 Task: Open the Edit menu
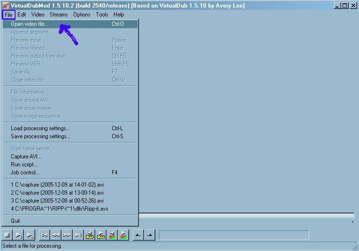click(x=22, y=15)
